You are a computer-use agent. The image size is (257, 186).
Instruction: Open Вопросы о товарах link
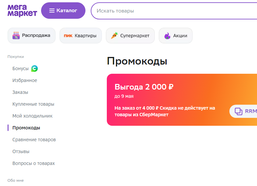tap(34, 163)
